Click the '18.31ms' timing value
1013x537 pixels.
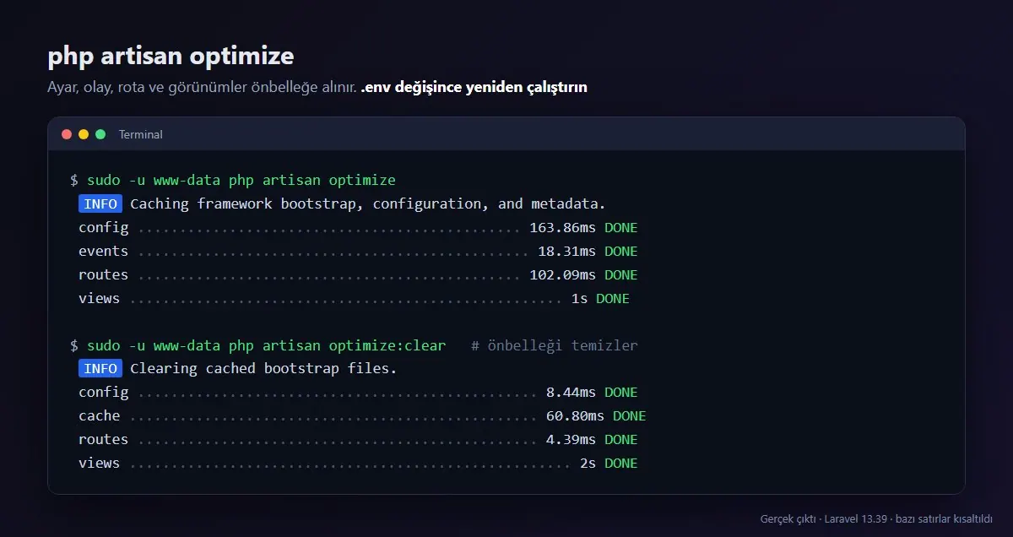[x=566, y=251]
